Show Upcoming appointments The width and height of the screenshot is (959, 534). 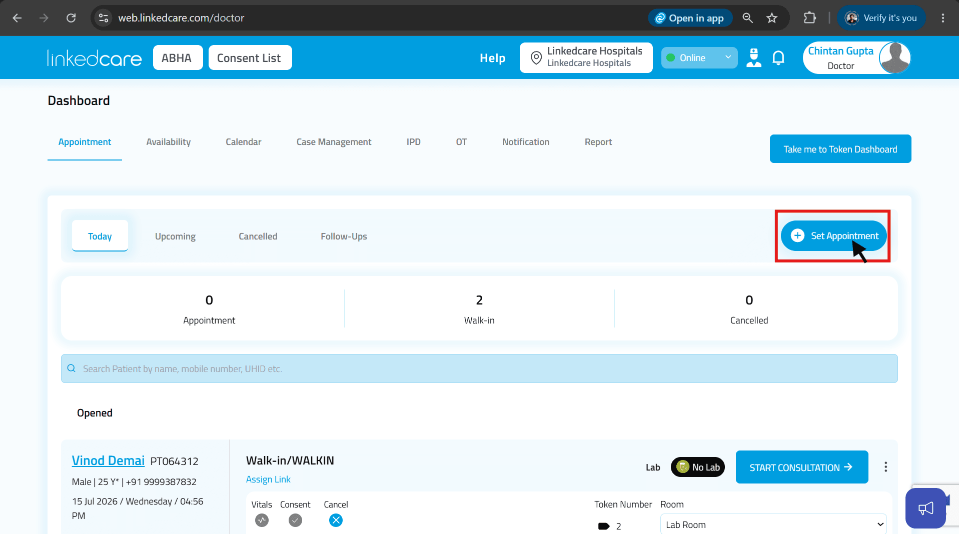point(175,236)
